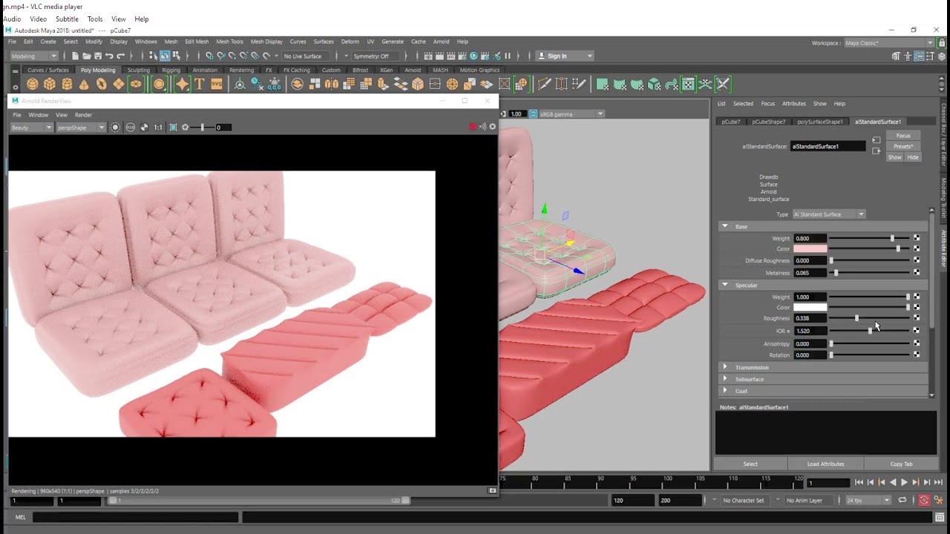Viewport: 950px width, 534px height.
Task: Open the Arnold menu in Maya menu bar
Action: (441, 42)
